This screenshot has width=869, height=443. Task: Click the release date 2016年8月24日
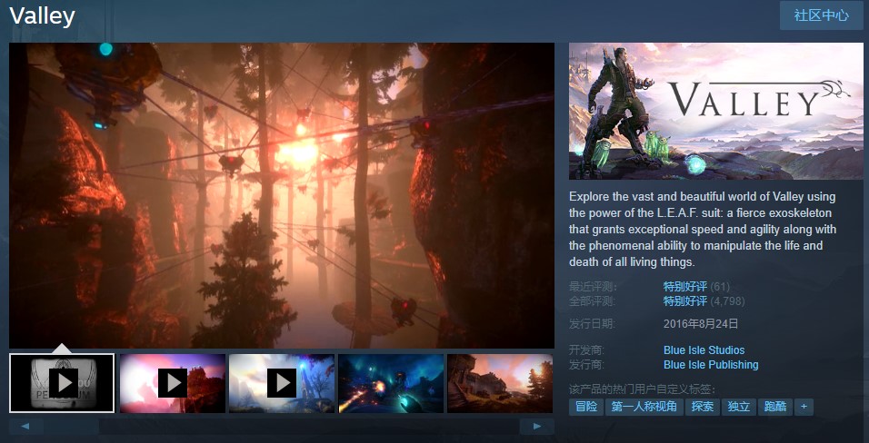701,324
